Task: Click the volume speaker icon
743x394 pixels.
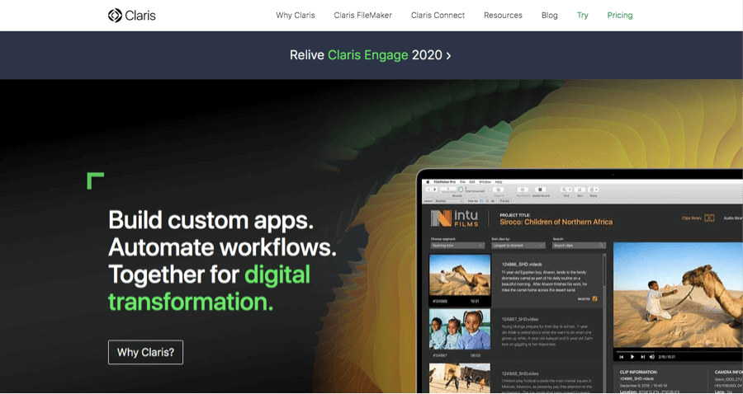Action: click(x=652, y=357)
